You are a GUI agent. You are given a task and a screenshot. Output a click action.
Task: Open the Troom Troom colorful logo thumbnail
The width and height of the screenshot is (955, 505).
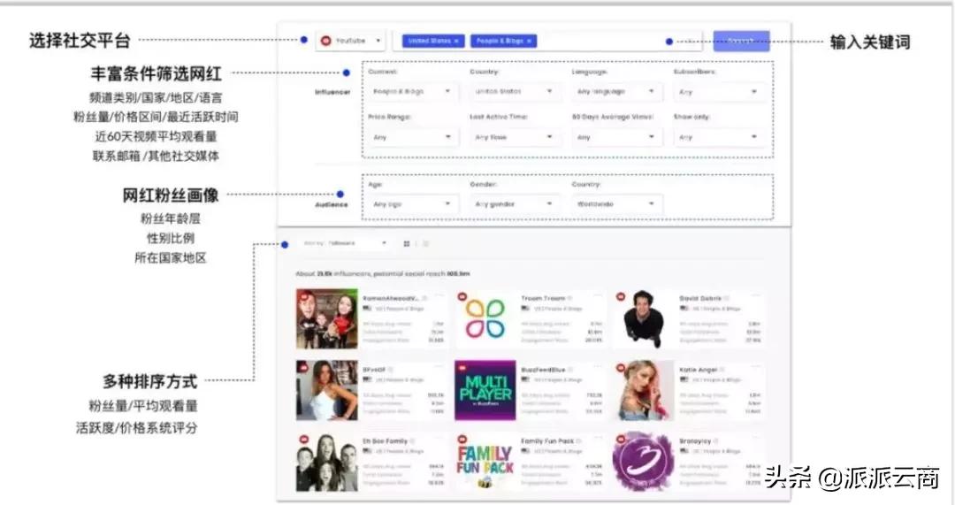(x=485, y=318)
